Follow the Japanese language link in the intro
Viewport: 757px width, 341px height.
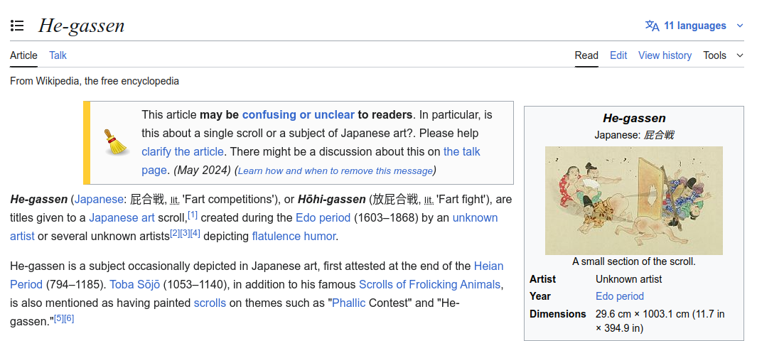(x=99, y=199)
